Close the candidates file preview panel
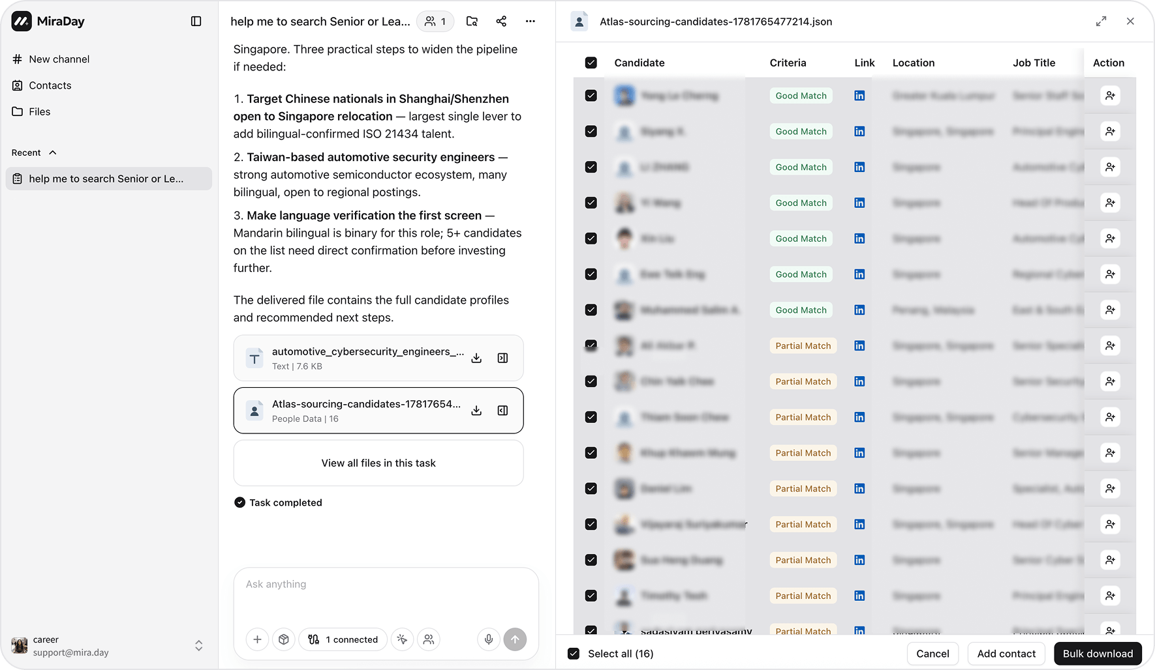Viewport: 1155px width, 670px height. point(1130,22)
